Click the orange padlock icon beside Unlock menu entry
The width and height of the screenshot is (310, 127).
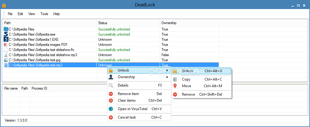pos(111,70)
